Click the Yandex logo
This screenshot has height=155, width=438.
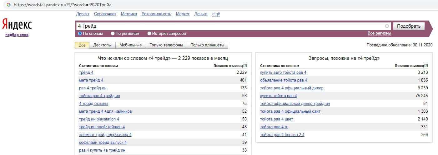click(17, 24)
